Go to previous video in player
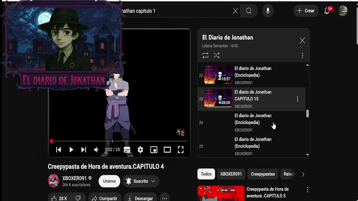Screen dimensions: 358x201 (58, 150)
